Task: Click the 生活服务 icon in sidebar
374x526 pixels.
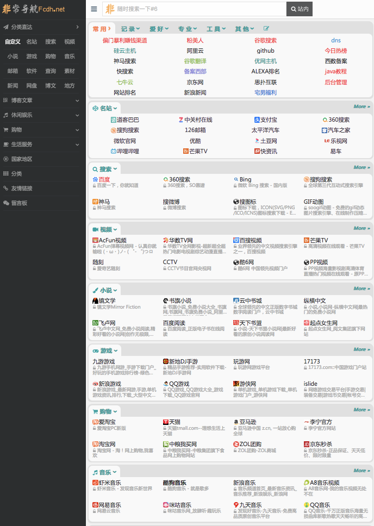Action: click(5, 144)
